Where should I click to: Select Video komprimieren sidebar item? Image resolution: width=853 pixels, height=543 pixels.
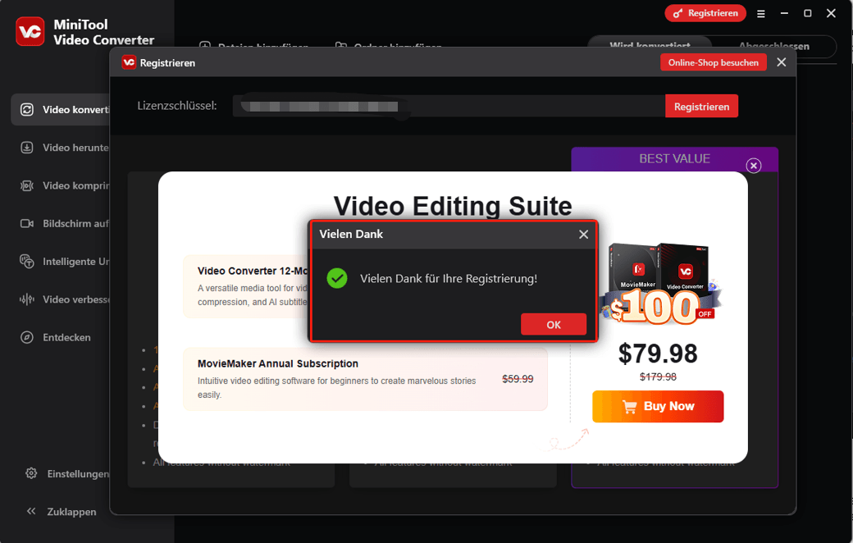61,185
